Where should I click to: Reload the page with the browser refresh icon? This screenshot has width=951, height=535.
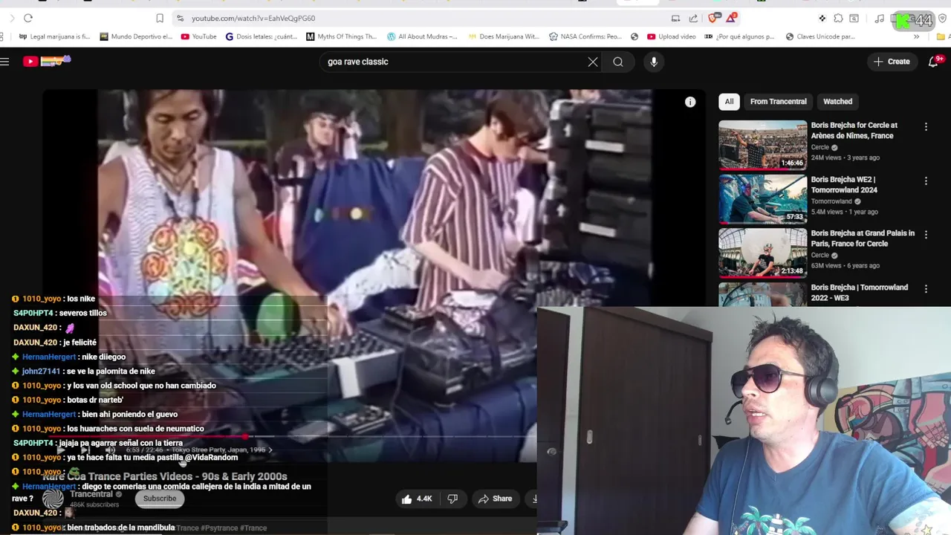(28, 18)
